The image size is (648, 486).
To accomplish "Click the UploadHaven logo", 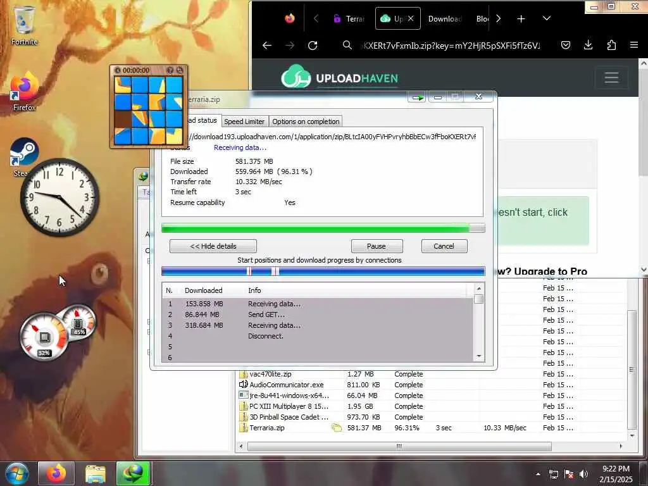I will pos(339,77).
